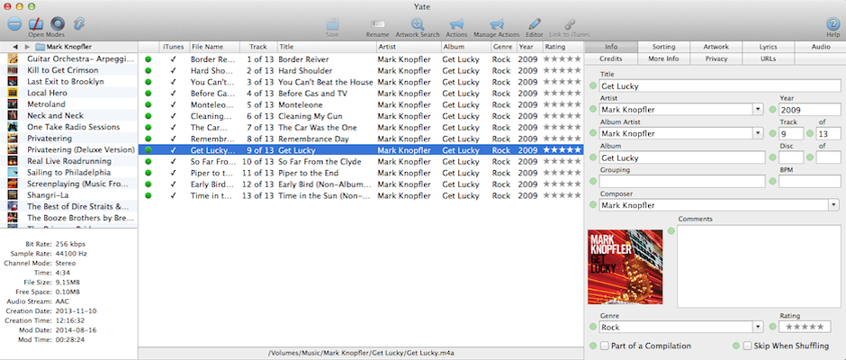Screen dimensions: 846x360
Task: Go back with the left navigation arrow
Action: (15, 47)
